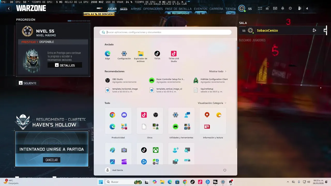Open Battle.net from the taskbar
The height and width of the screenshot is (186, 331).
[x=208, y=182]
